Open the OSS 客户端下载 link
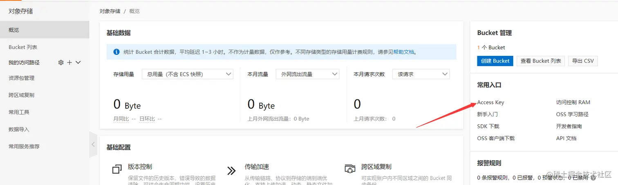Viewport: 618px width, 185px height. point(496,138)
